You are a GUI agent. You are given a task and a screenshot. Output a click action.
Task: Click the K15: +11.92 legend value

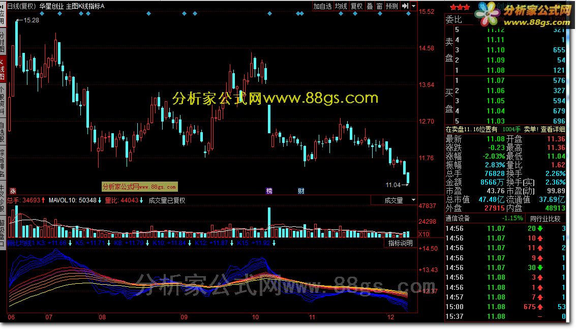click(x=254, y=243)
